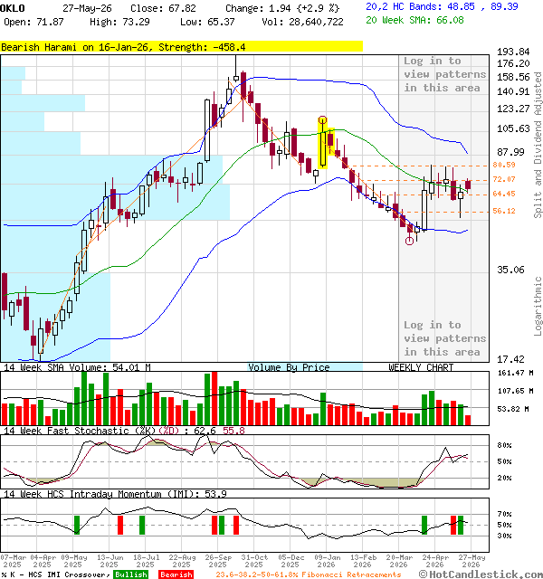Image resolution: width=543 pixels, height=579 pixels.
Task: Click the first red bearish IMI crossover bar
Action: tap(120, 525)
